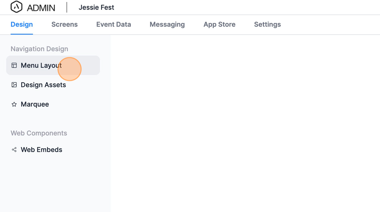Click the Web Components section heading
The image size is (380, 212).
coord(39,133)
